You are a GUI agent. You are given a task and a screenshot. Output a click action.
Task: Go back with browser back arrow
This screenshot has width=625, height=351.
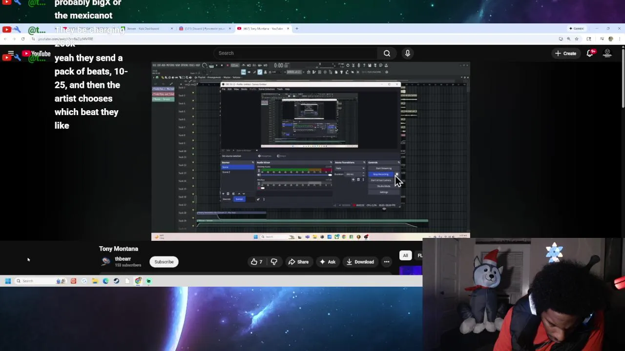pyautogui.click(x=5, y=39)
